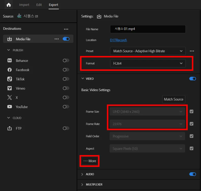Enable TikTok publishing toggle
201x191 pixels.
coord(66,79)
